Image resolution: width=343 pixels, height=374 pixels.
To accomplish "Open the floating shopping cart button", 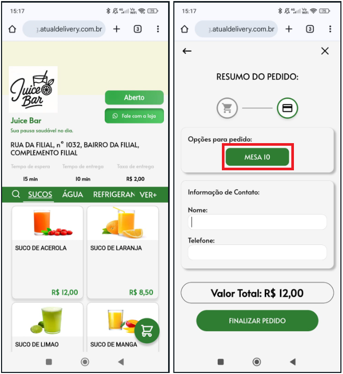I will click(147, 331).
